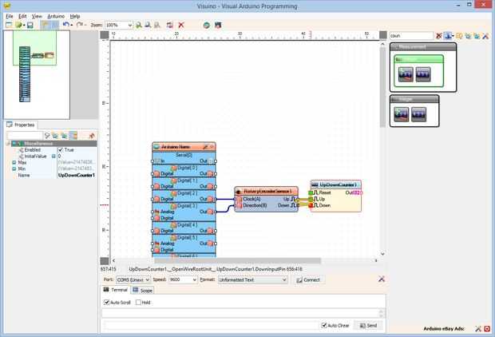Toggle the Auto Clear checkbox

(x=324, y=325)
